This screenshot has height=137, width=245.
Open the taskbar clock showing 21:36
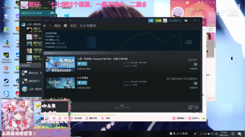tap(224, 134)
